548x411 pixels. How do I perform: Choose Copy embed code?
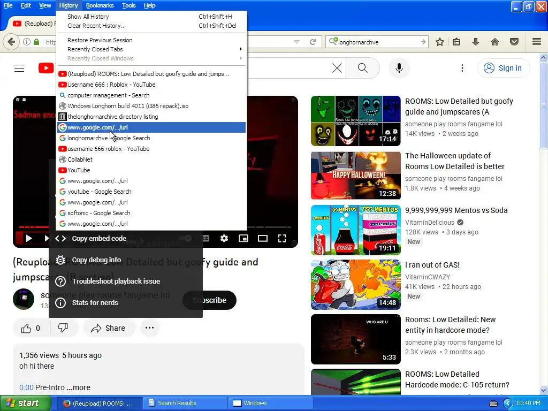[x=126, y=239]
